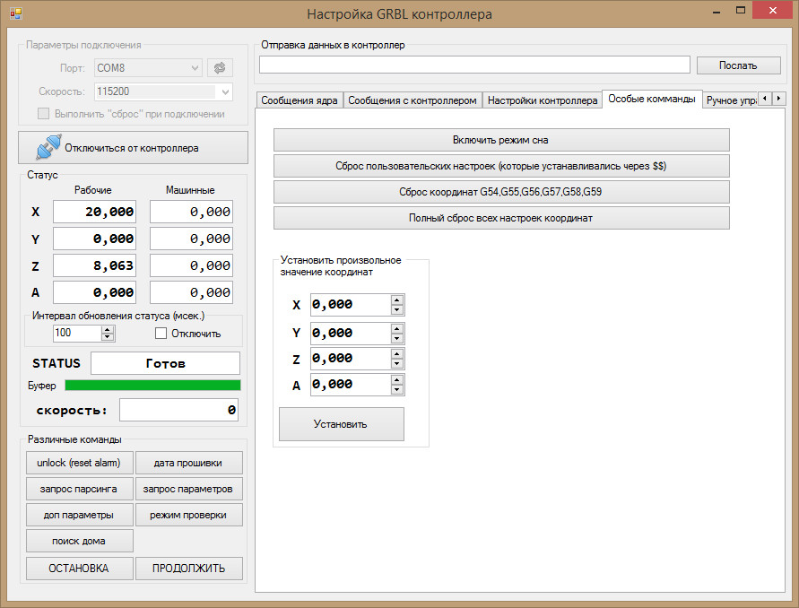
Task: Decrease the A coordinate set value
Action: click(397, 389)
